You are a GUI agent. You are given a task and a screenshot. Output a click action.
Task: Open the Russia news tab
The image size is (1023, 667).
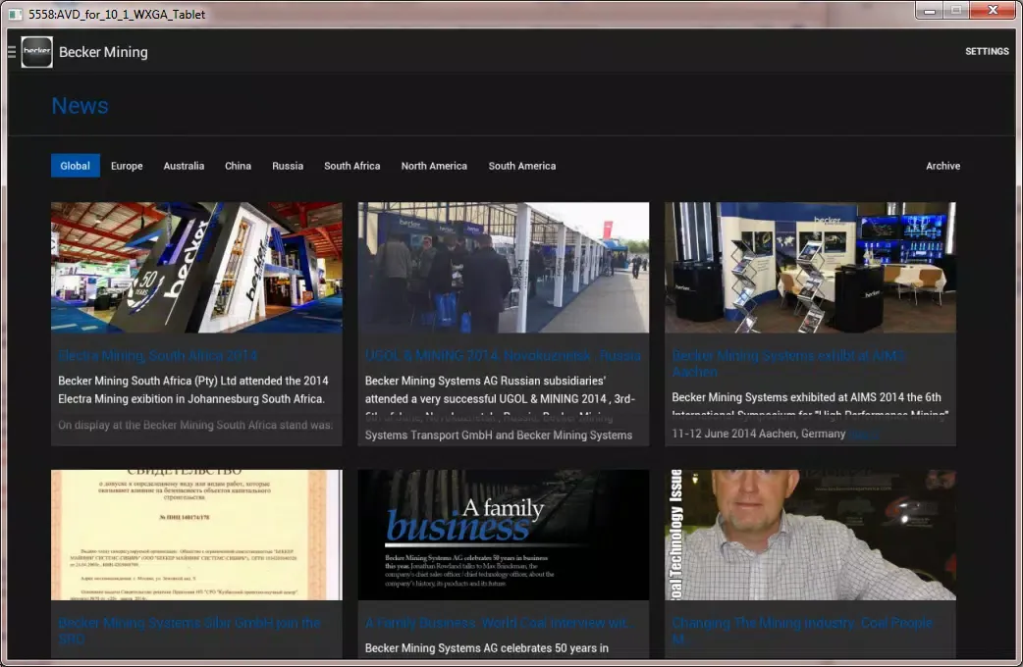click(x=288, y=166)
